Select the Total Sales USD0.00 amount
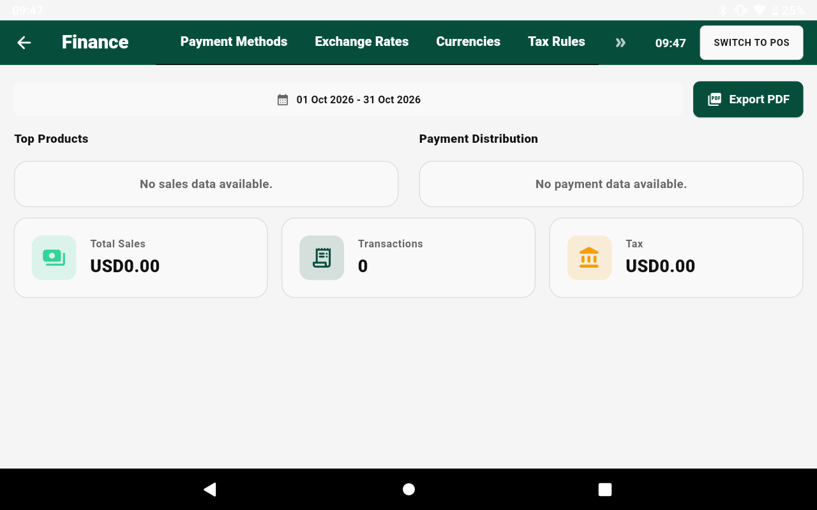Viewport: 817px width, 510px height. coord(125,266)
